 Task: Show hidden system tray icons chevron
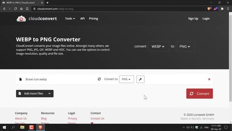183,127
